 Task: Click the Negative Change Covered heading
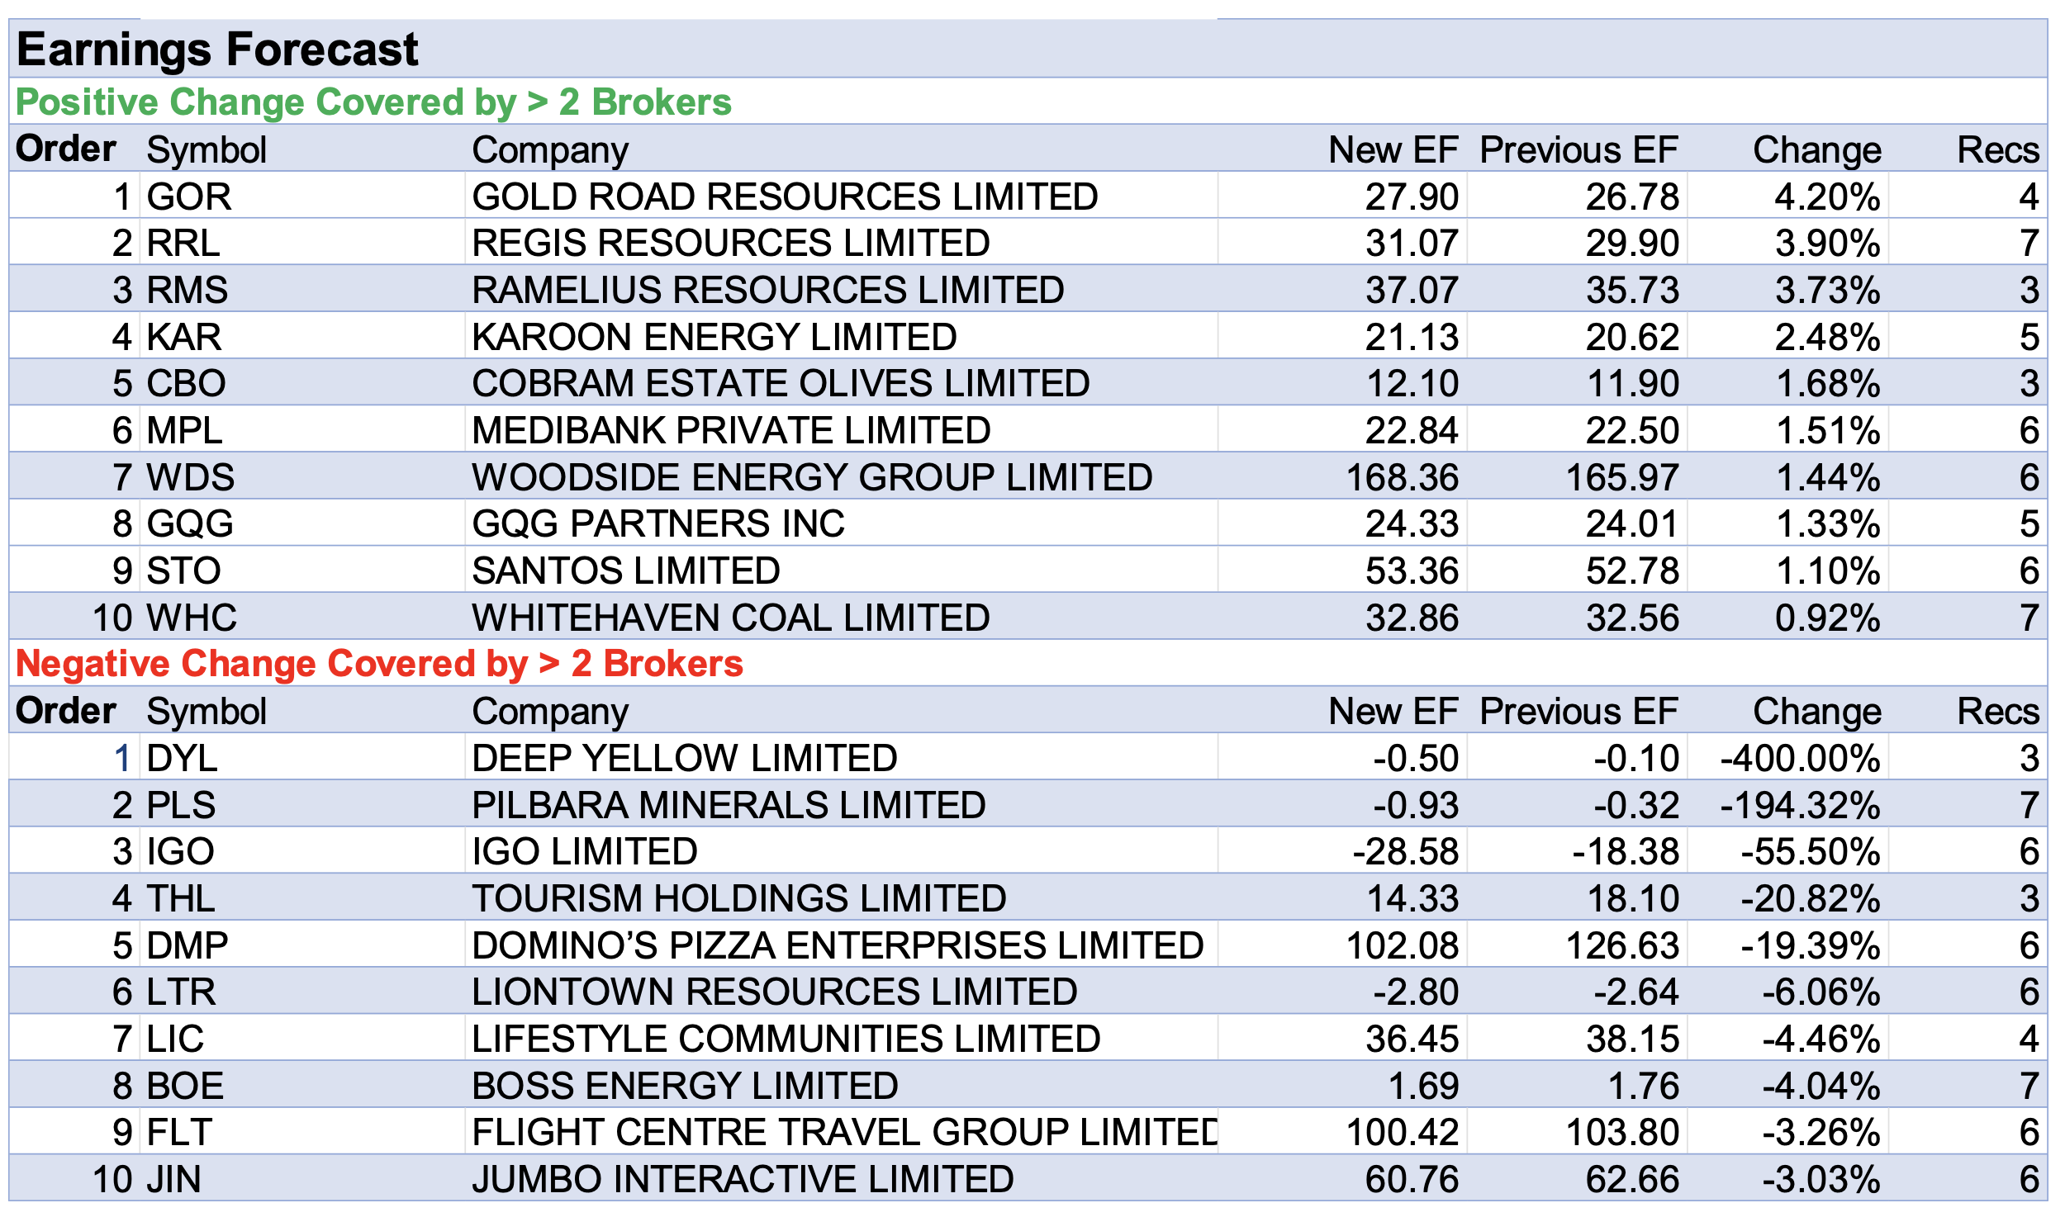click(379, 664)
